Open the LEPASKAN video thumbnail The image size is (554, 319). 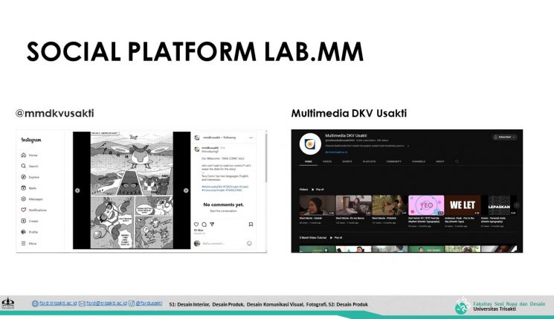499,205
